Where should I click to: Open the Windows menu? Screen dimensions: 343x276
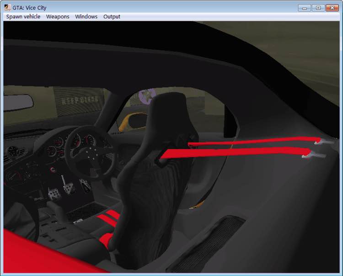tap(86, 16)
